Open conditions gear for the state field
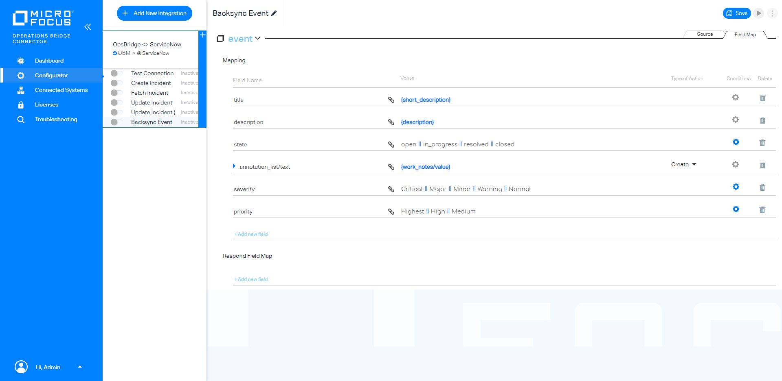Screen dimensions: 782x381 [736, 142]
